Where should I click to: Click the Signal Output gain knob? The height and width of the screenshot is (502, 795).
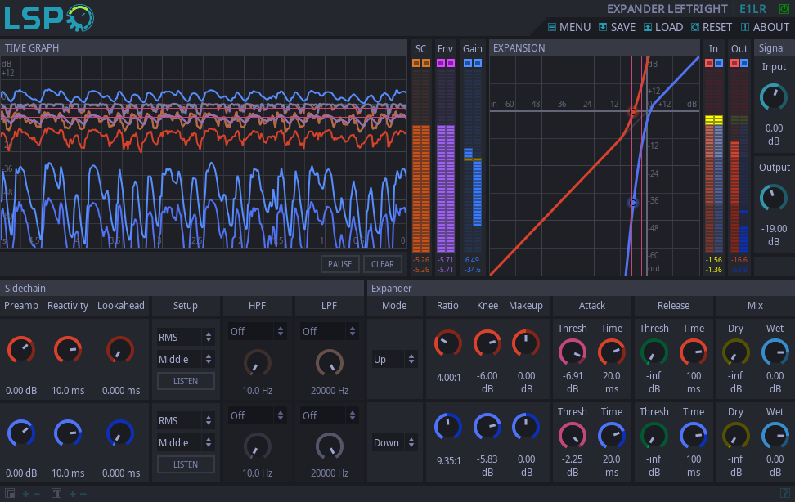[x=773, y=198]
